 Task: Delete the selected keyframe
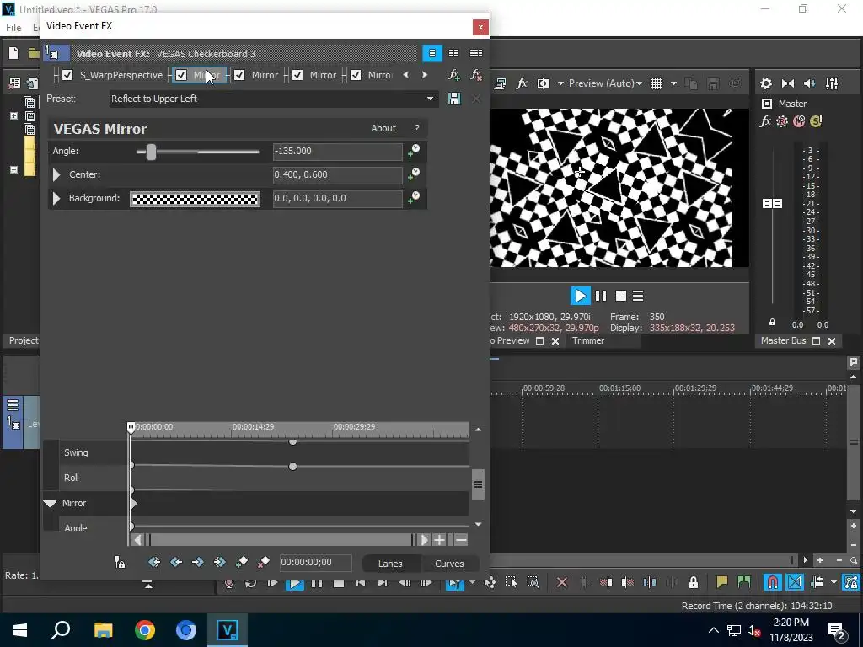pyautogui.click(x=263, y=562)
